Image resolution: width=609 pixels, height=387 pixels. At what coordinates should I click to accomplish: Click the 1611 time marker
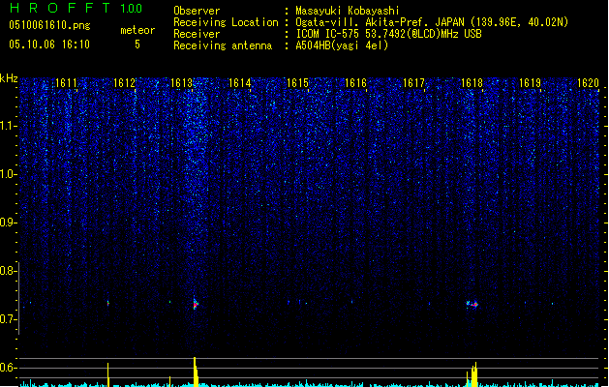pyautogui.click(x=66, y=83)
